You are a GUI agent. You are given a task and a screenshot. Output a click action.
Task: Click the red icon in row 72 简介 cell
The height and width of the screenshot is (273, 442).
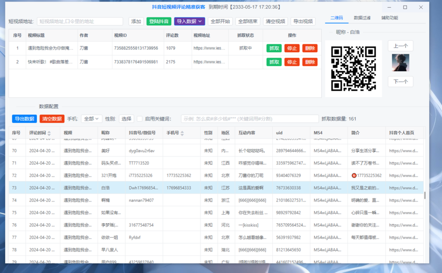[354, 175]
